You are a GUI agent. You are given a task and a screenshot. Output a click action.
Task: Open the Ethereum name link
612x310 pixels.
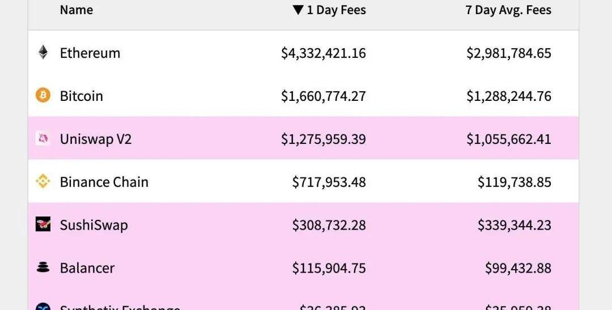90,53
